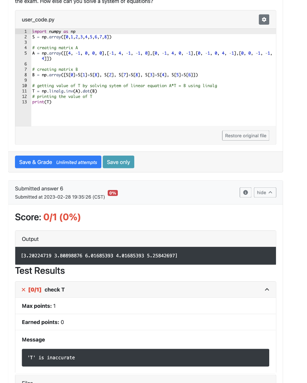Click the submission timestamp text

pos(60,197)
